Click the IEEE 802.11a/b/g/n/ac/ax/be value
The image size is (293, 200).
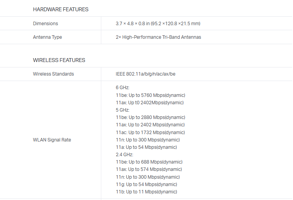pyautogui.click(x=145, y=74)
